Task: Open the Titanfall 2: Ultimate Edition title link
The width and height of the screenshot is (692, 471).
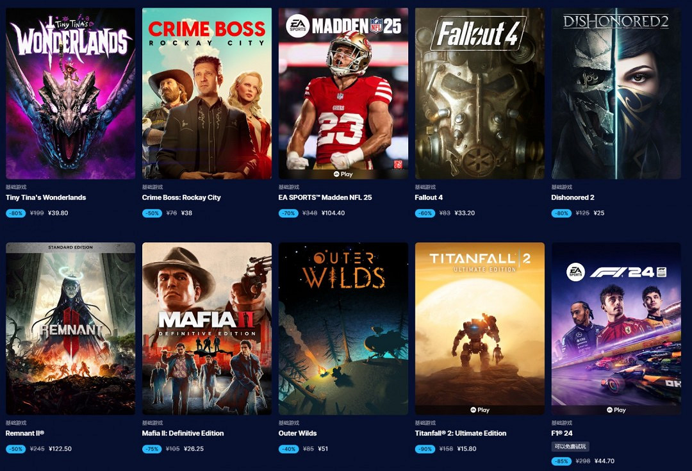Action: click(x=460, y=433)
